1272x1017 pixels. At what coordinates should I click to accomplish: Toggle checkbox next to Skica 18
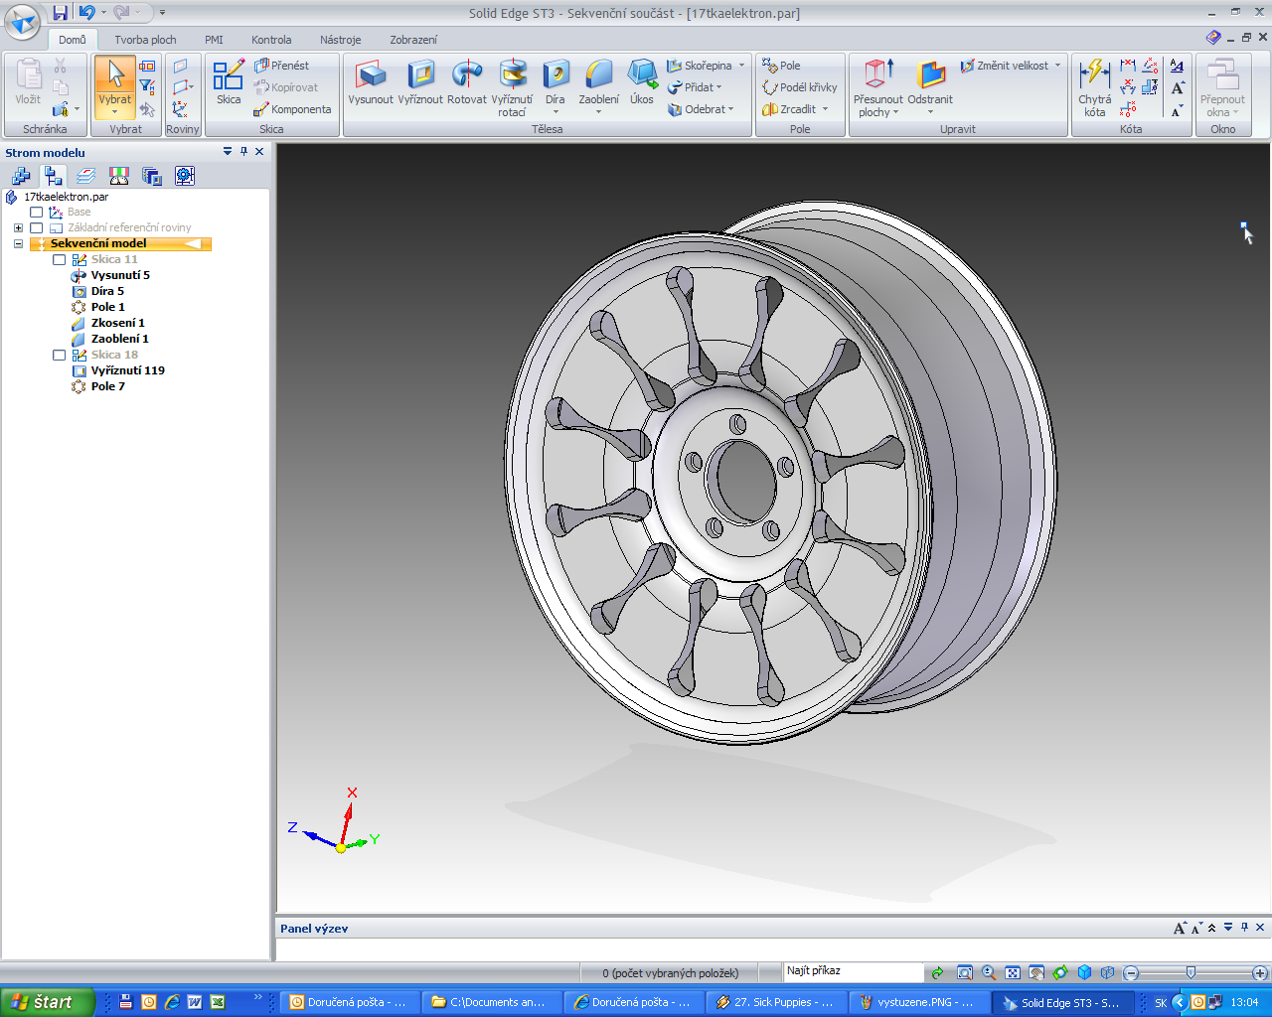pyautogui.click(x=59, y=355)
